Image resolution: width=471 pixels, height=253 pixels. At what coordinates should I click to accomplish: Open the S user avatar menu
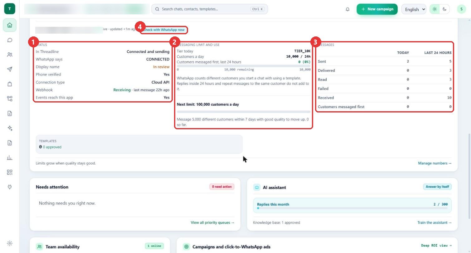(461, 9)
